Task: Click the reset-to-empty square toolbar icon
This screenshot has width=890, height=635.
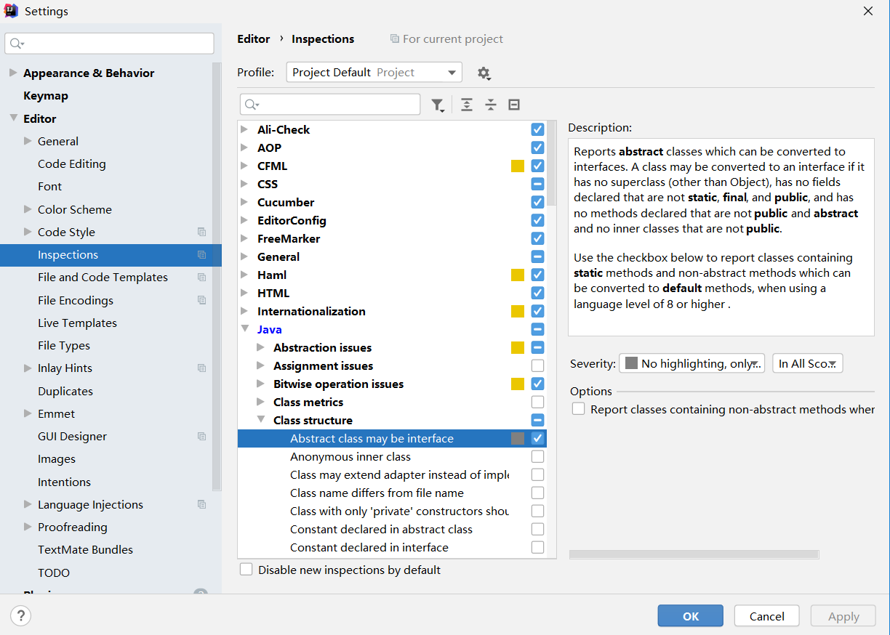Action: [x=514, y=105]
